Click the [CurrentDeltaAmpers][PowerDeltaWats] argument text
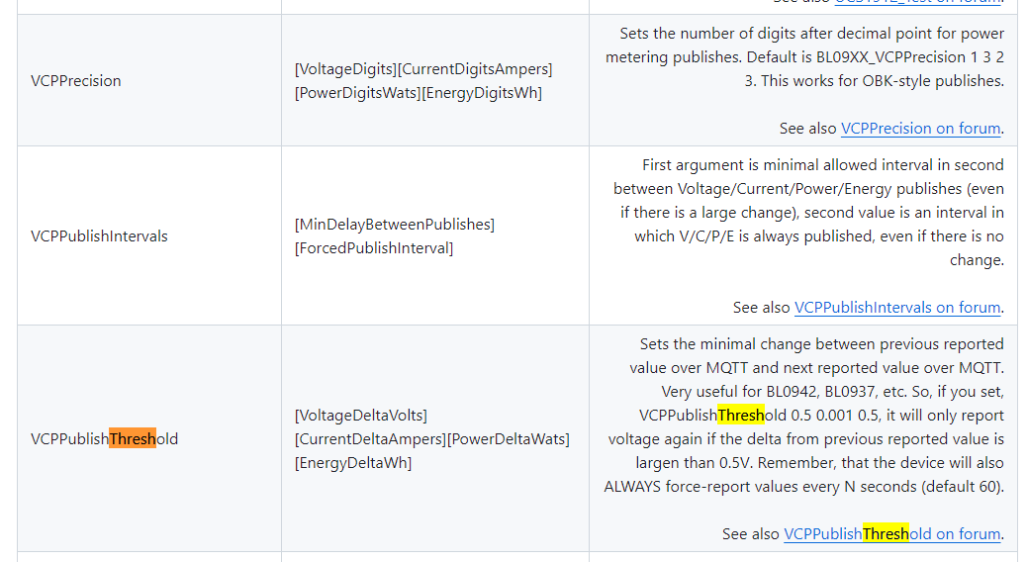Screen dimensions: 1027x562 [x=432, y=439]
